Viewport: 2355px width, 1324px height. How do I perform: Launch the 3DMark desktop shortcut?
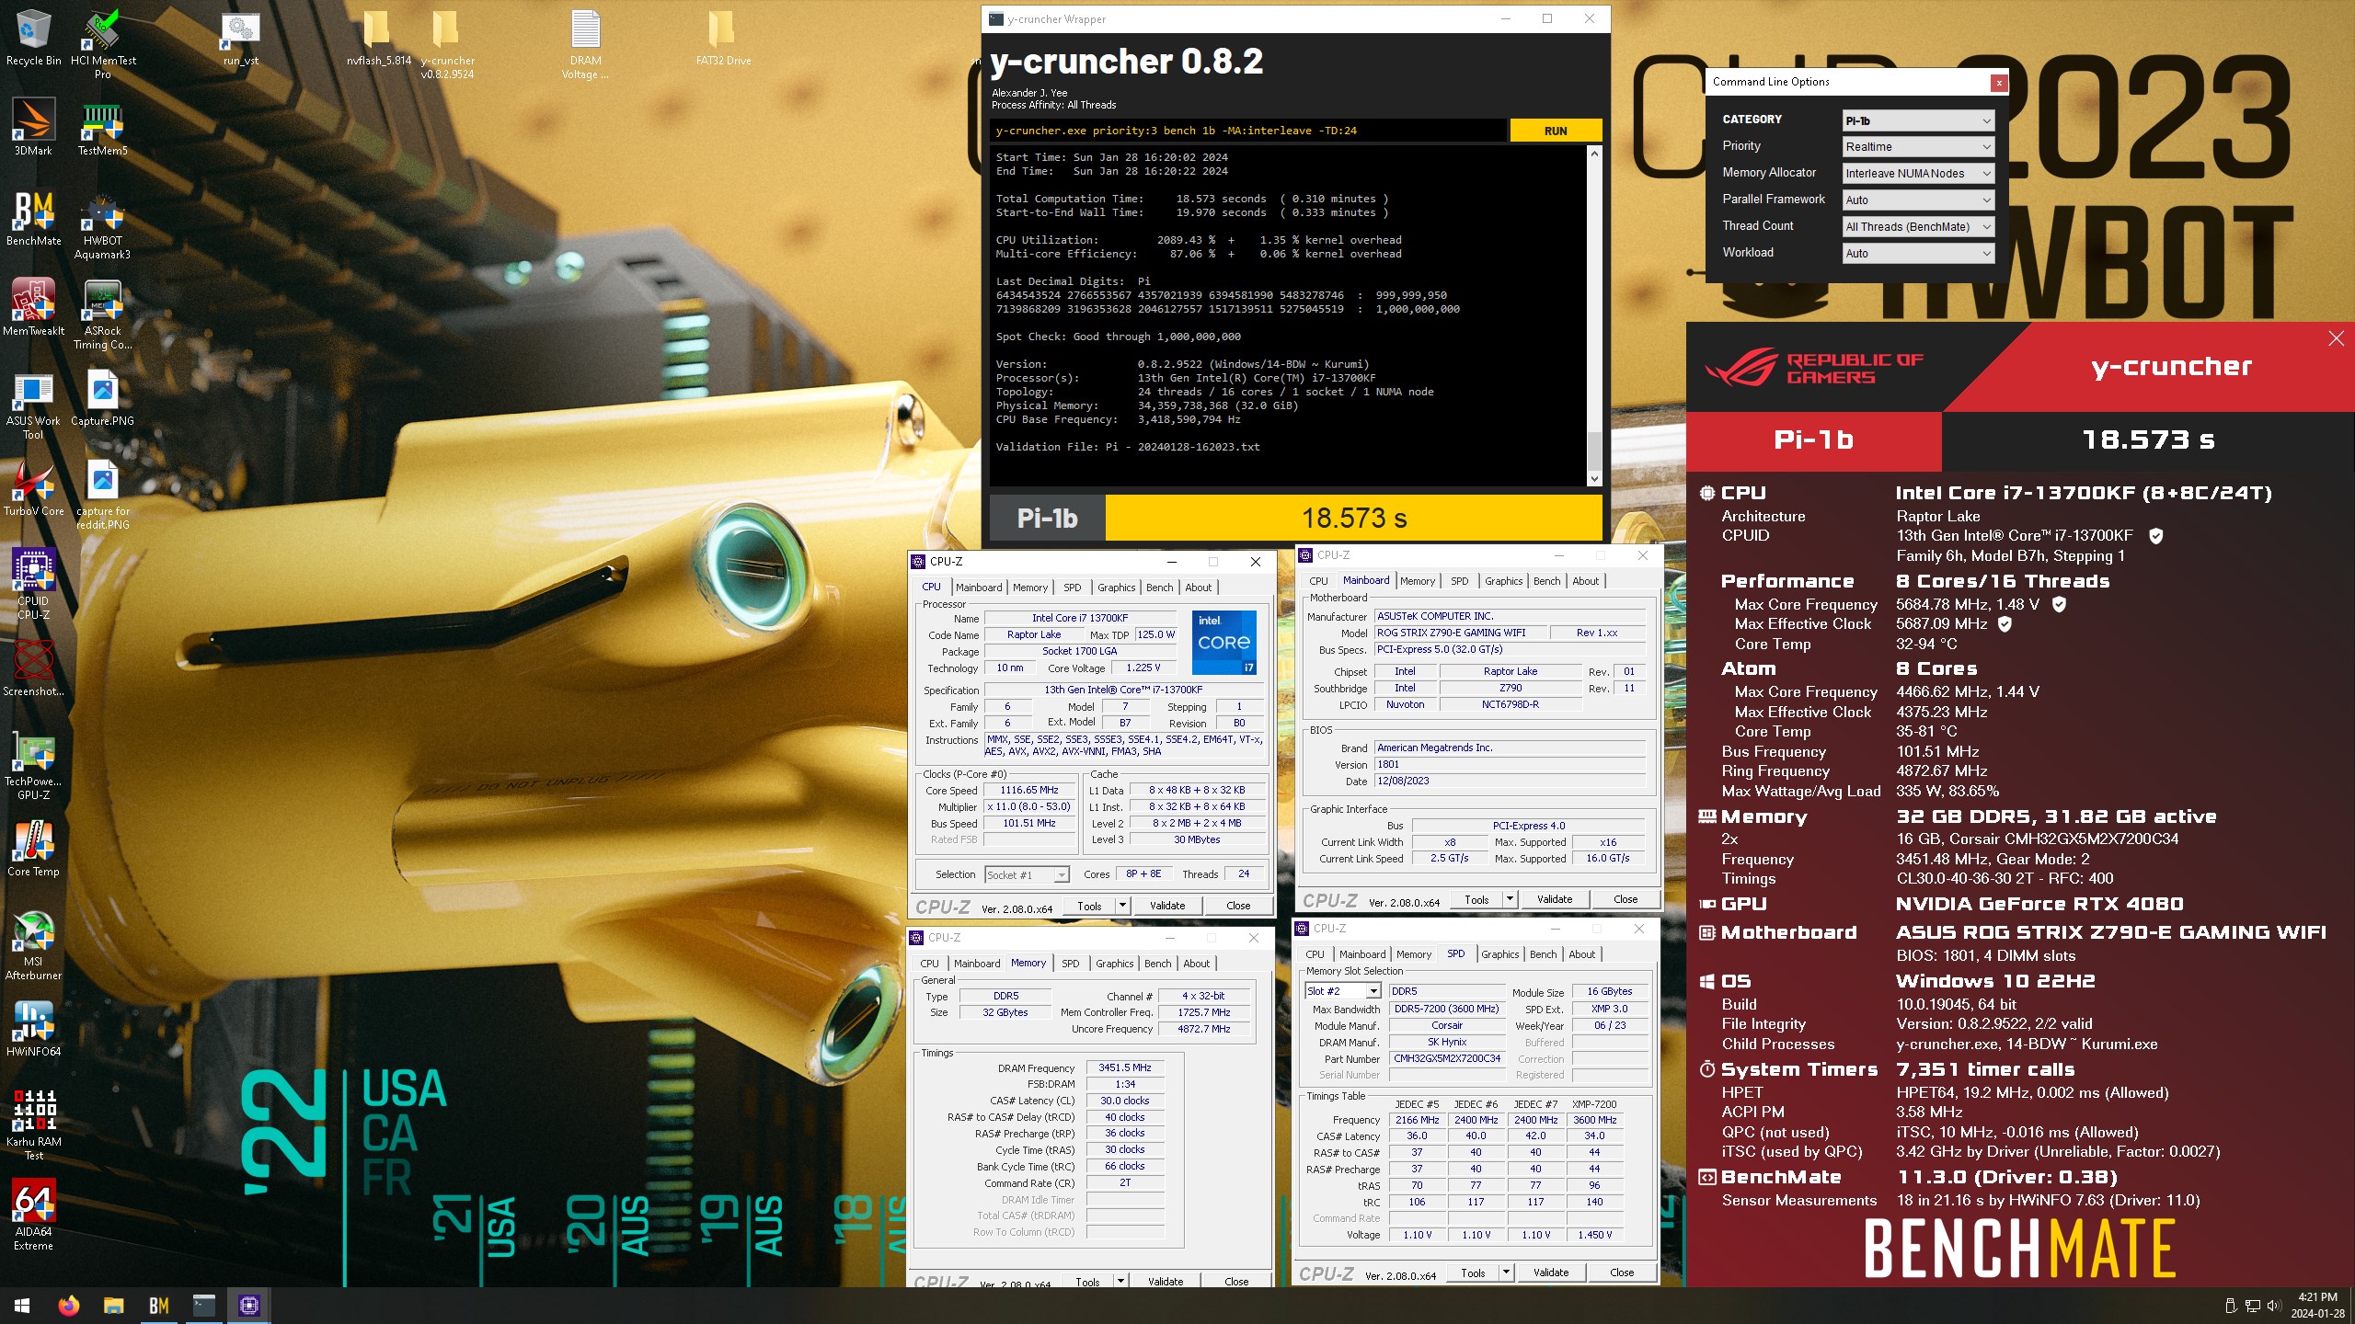34,128
